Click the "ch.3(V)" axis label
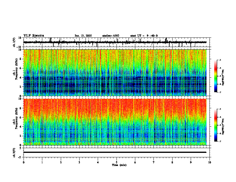Screen dimensions: 236x182 click(x=14, y=153)
